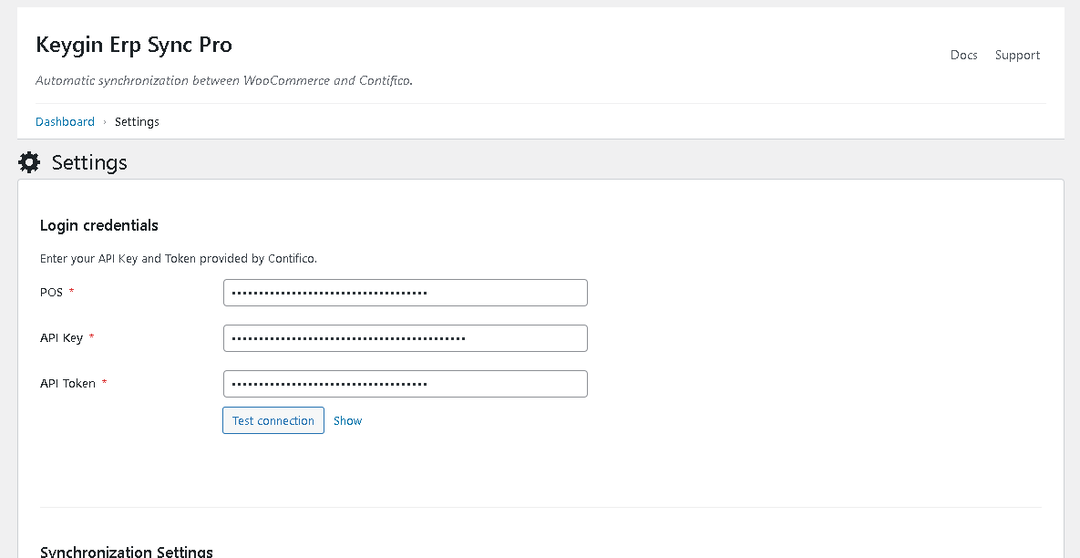Click the POS field label
1080x558 pixels.
(x=51, y=293)
